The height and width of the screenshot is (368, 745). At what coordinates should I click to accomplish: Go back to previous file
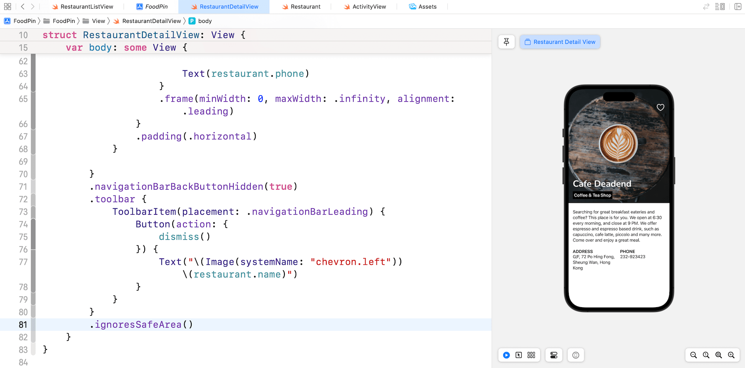click(x=23, y=7)
